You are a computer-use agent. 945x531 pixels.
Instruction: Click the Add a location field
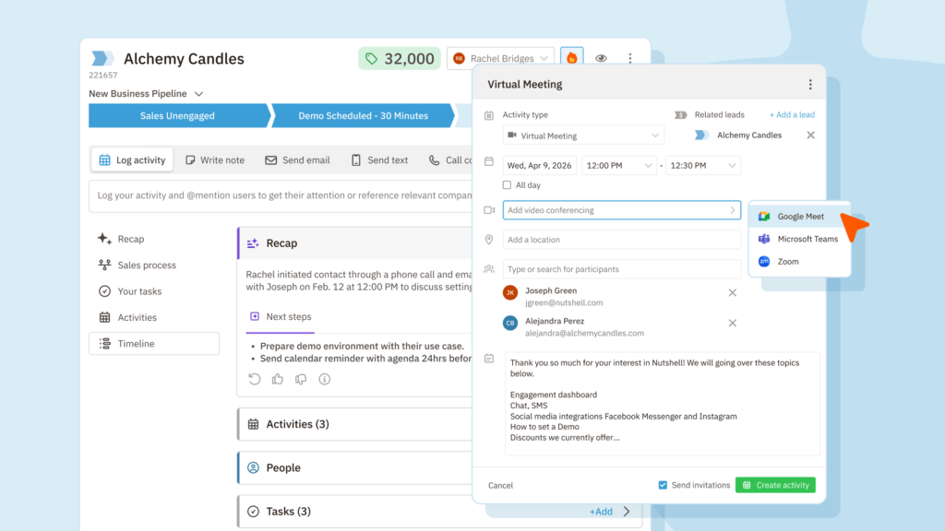pyautogui.click(x=622, y=240)
